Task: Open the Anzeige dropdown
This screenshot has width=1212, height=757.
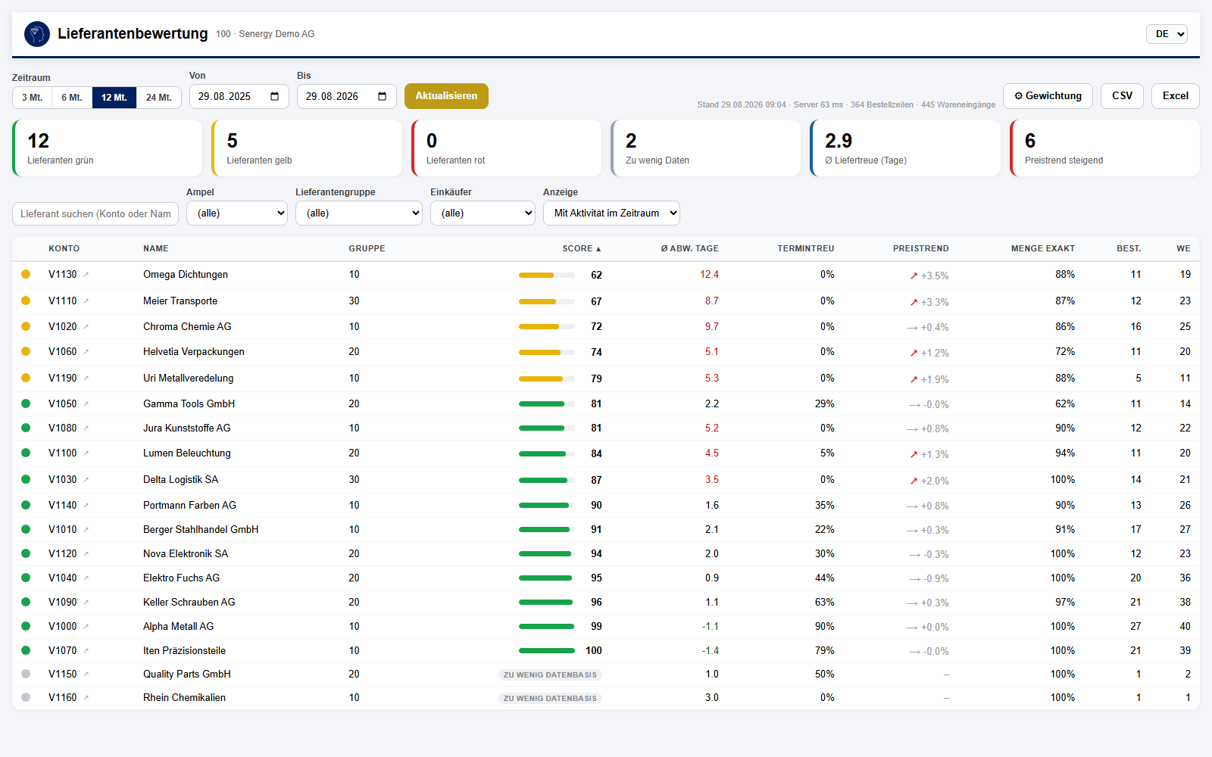Action: click(x=611, y=213)
